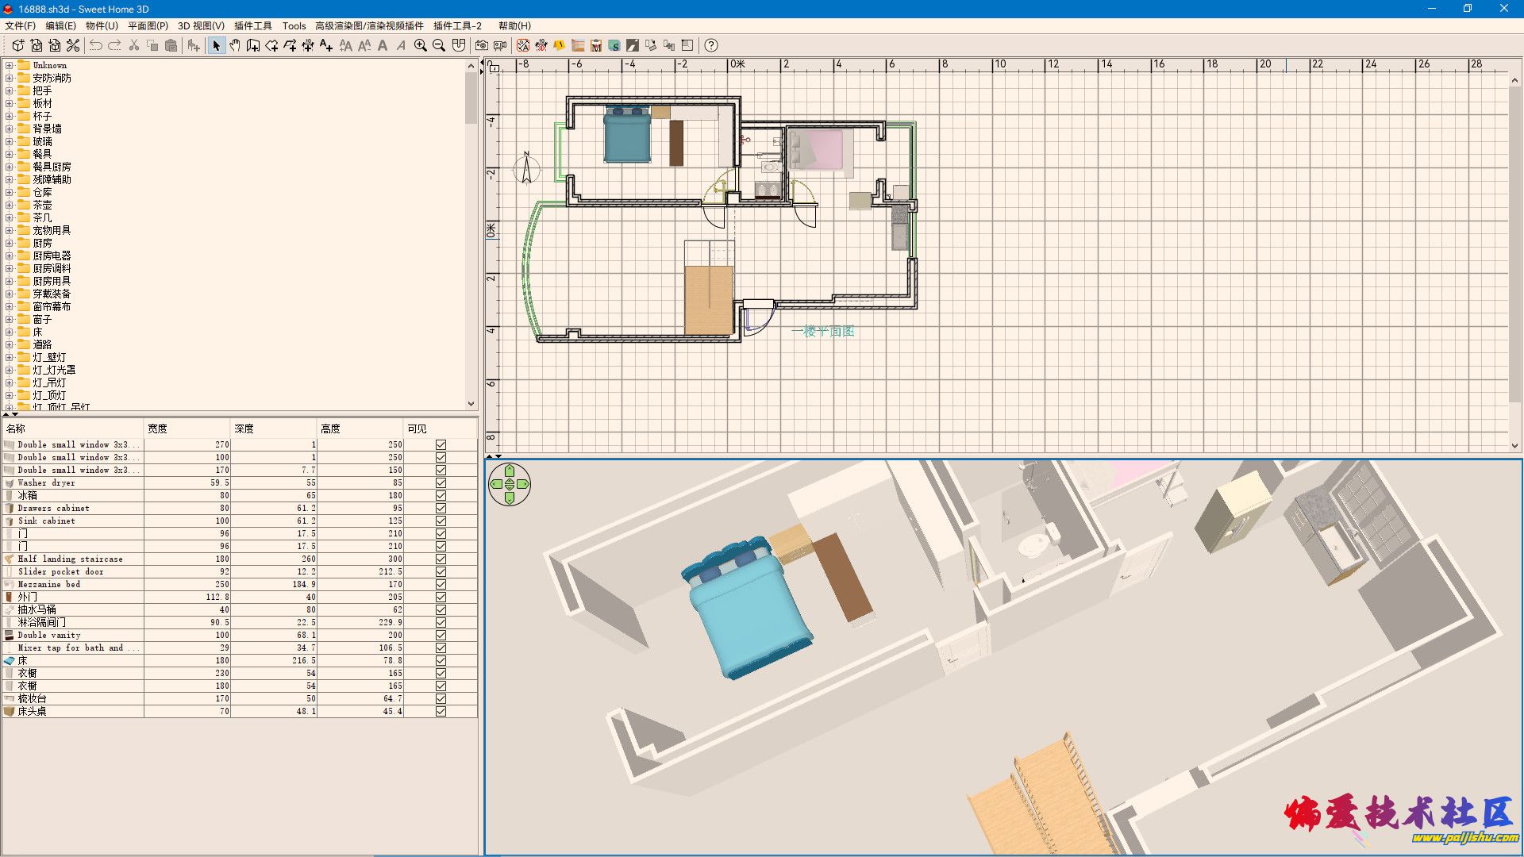Open the Tools menu
Image resolution: width=1524 pixels, height=857 pixels.
click(x=294, y=25)
